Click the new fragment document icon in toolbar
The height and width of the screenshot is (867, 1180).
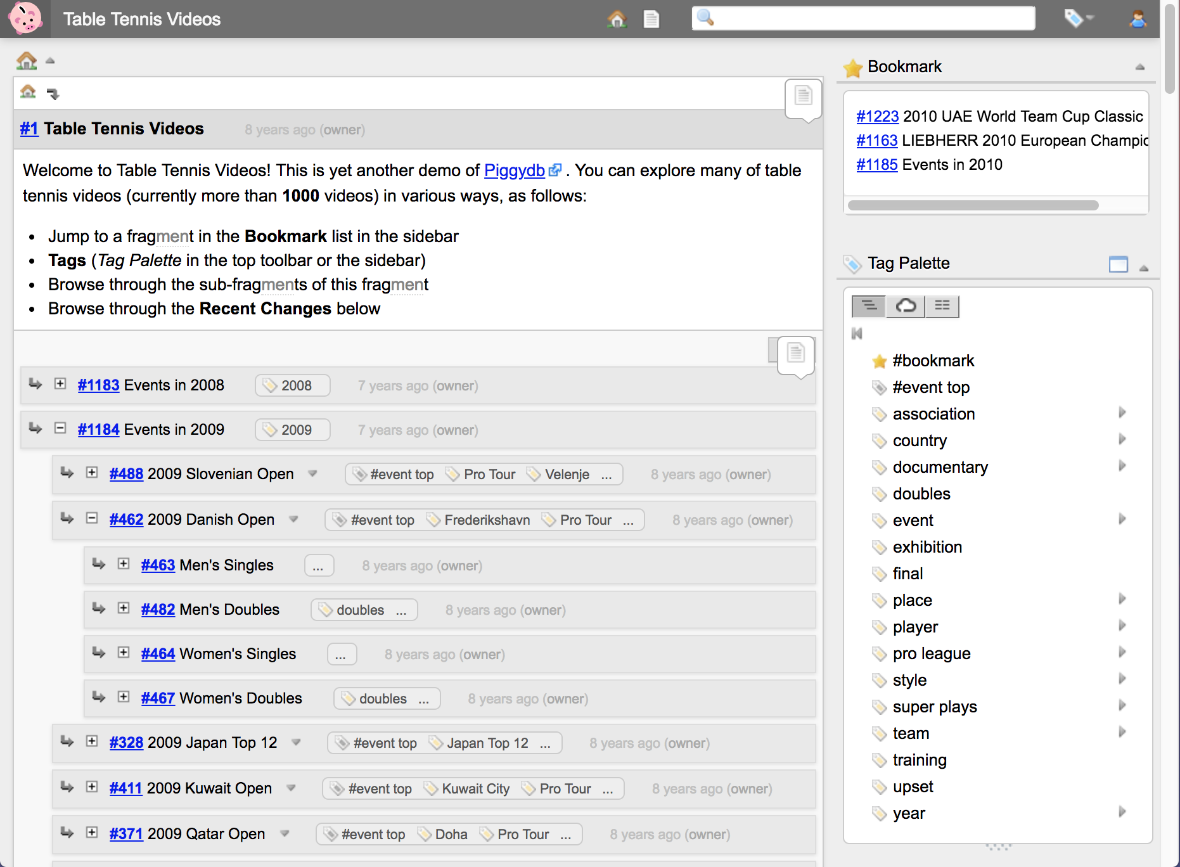651,19
